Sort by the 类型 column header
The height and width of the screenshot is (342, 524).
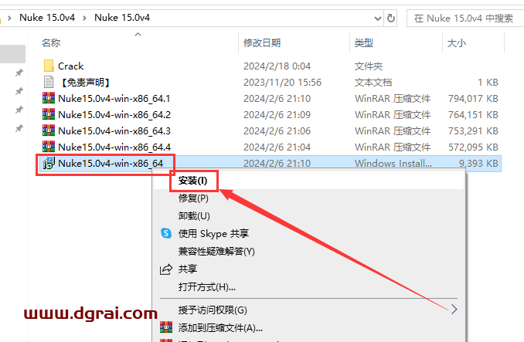(363, 42)
